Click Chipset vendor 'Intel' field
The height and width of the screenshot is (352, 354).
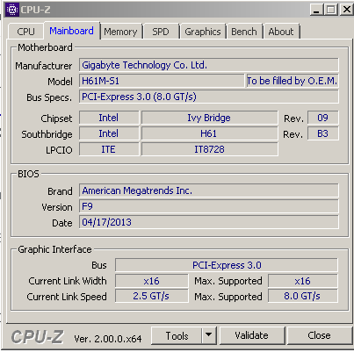(x=109, y=118)
